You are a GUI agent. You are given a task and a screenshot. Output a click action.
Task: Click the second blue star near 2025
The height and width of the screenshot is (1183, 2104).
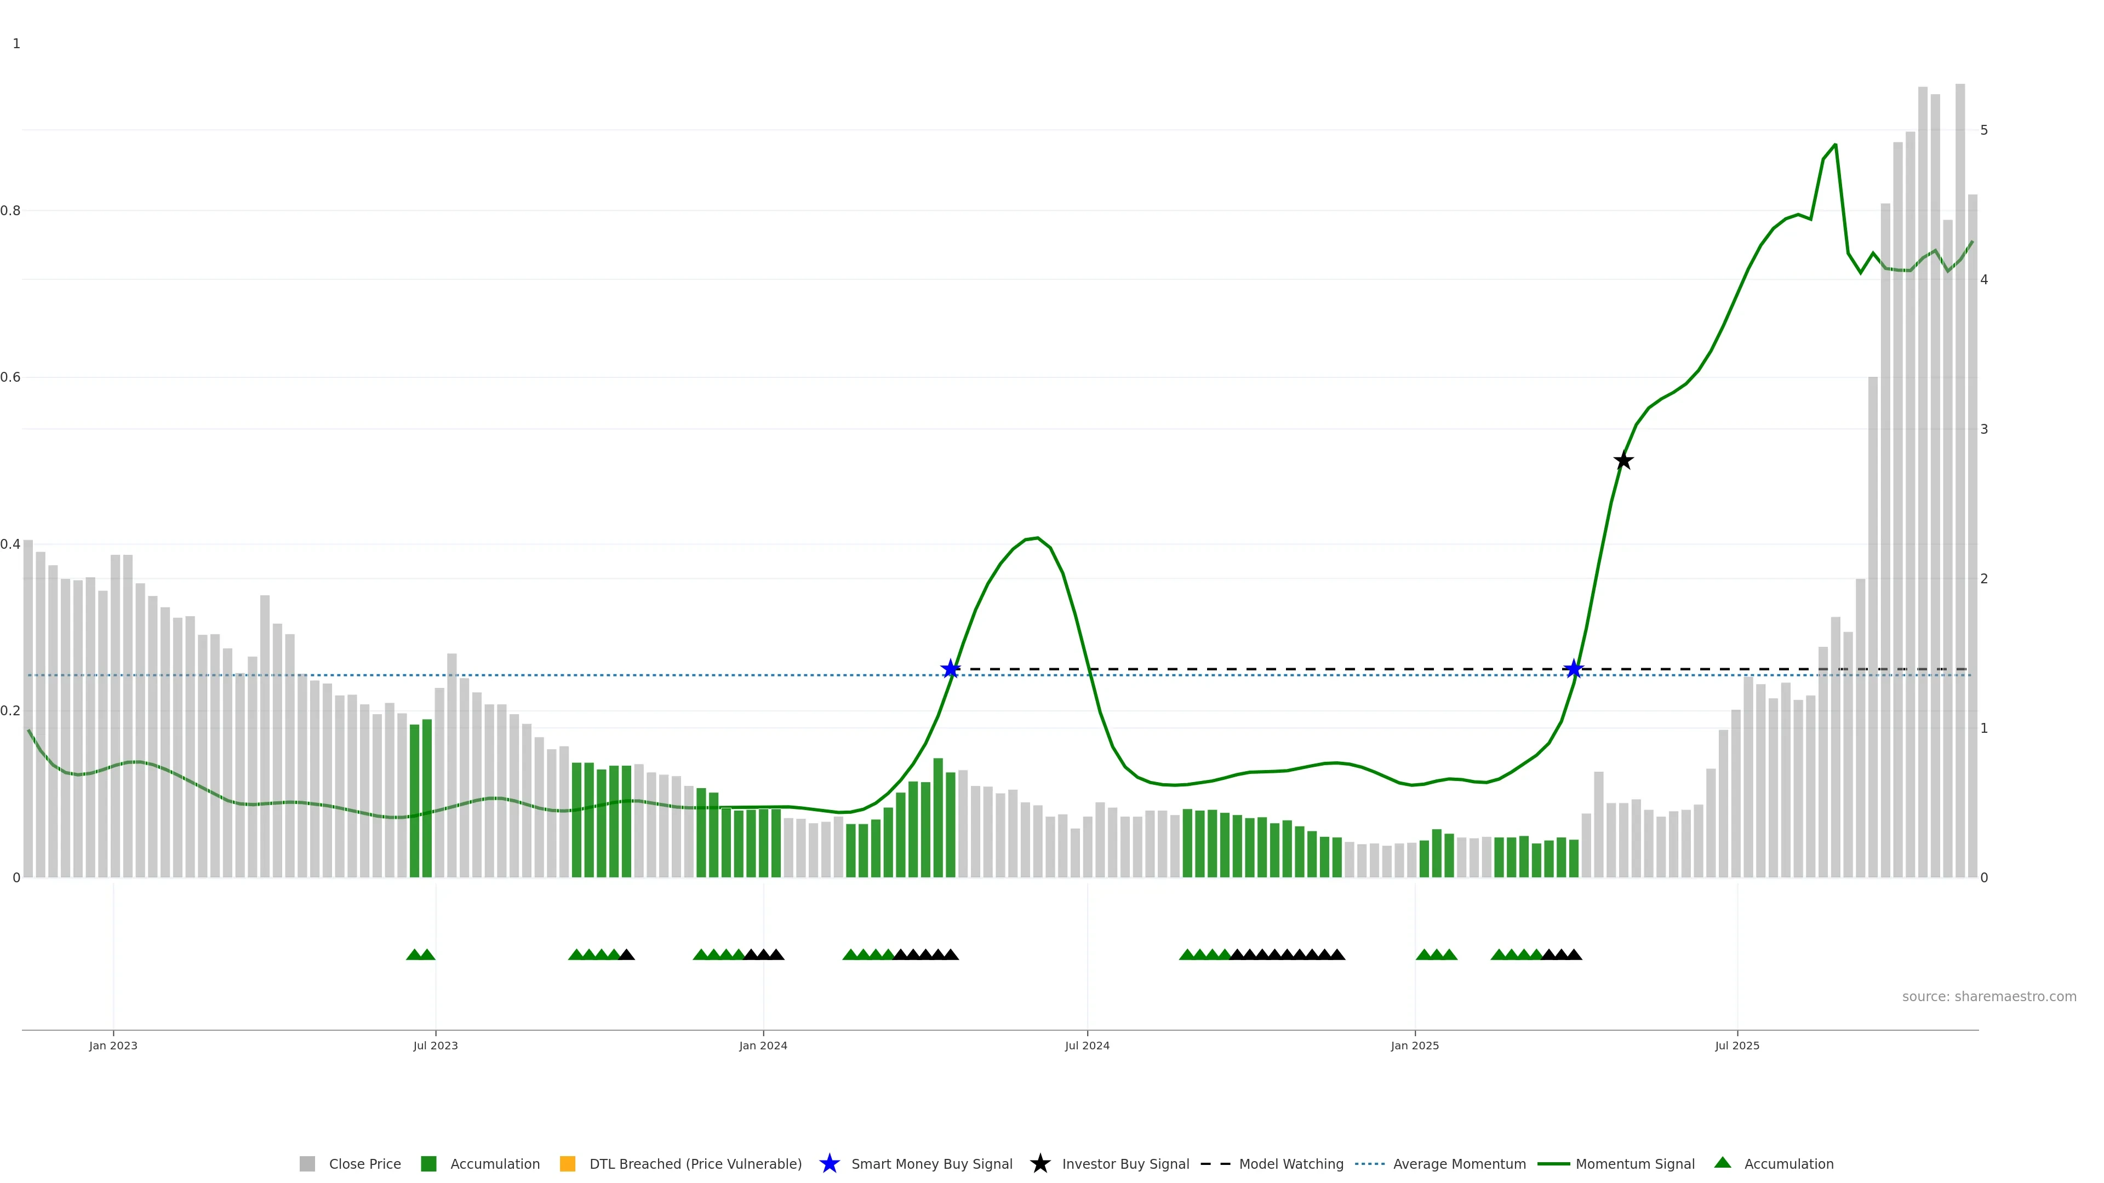(x=1574, y=669)
